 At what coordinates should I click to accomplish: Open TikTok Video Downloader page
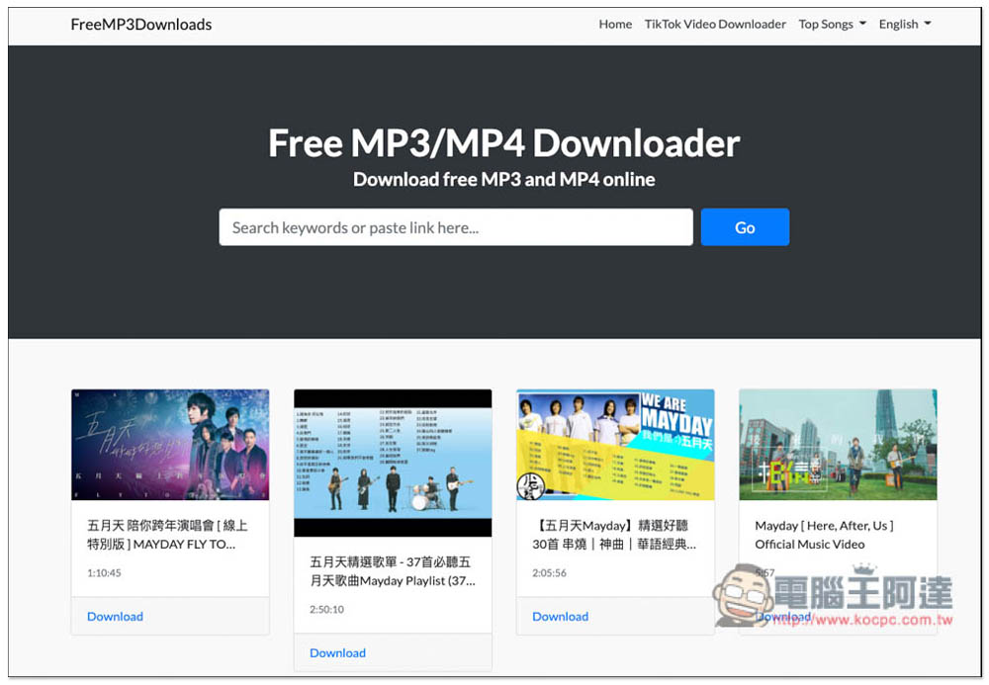point(715,24)
